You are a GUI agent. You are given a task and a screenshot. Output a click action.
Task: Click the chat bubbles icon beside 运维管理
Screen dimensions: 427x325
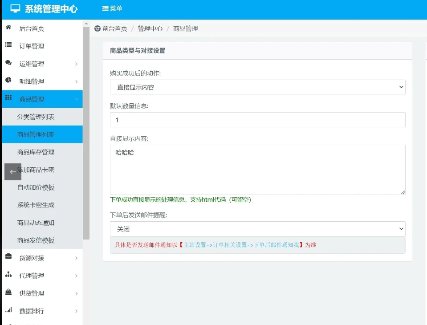(x=8, y=62)
